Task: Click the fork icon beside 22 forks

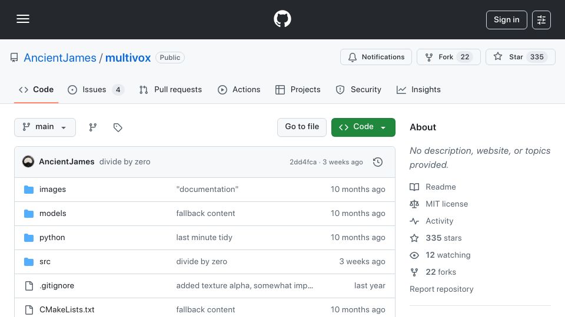Action: [x=414, y=272]
